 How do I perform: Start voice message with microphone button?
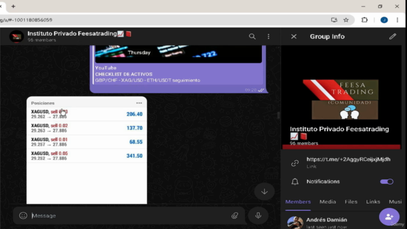tap(258, 216)
